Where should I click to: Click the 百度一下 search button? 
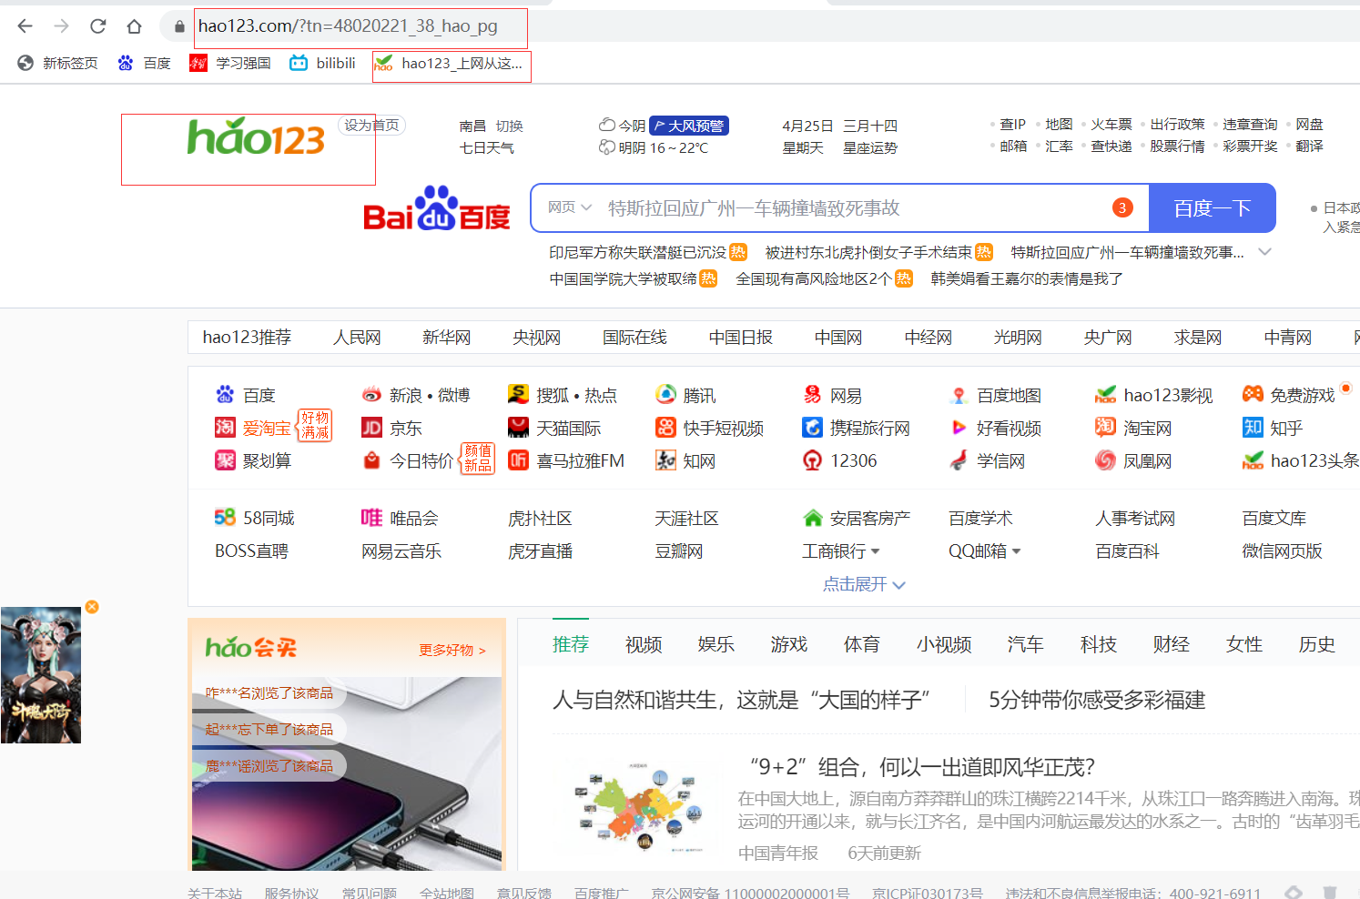(1213, 208)
